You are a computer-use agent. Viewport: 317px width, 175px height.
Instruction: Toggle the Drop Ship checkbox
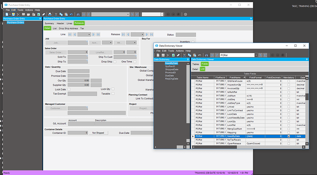coord(115,62)
